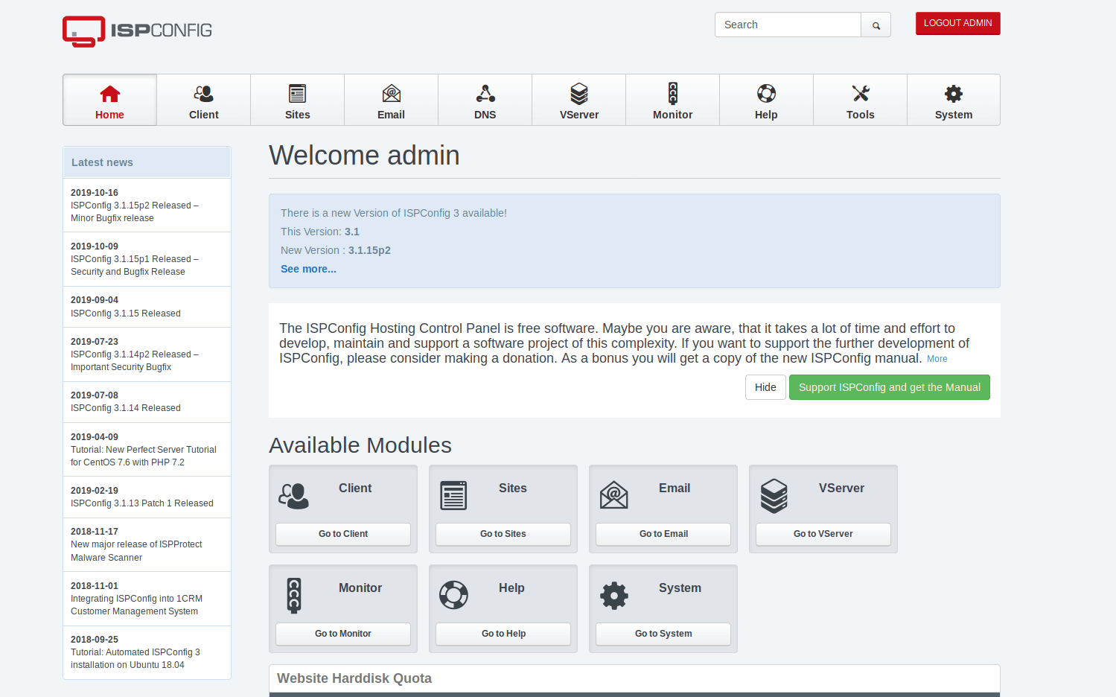1116x697 pixels.
Task: Open the ISPConfig 3.1.15p2 Released news item
Action: [x=134, y=206]
